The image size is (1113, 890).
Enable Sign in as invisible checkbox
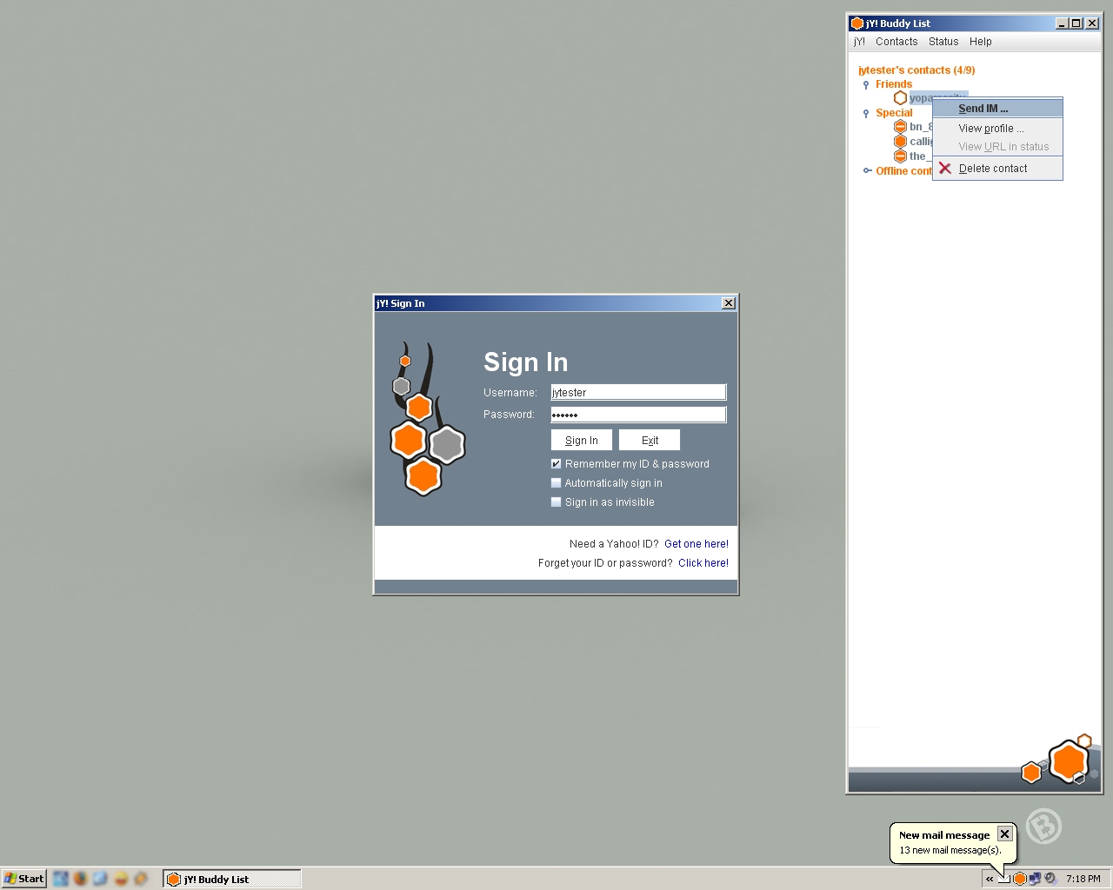pyautogui.click(x=556, y=502)
